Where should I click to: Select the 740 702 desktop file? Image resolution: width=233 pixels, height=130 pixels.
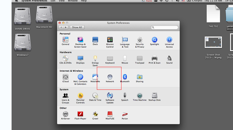coord(213,16)
